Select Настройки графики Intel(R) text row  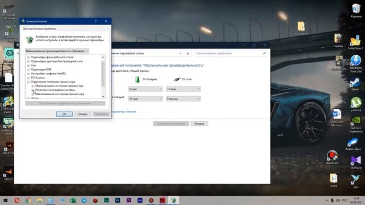tap(48, 73)
